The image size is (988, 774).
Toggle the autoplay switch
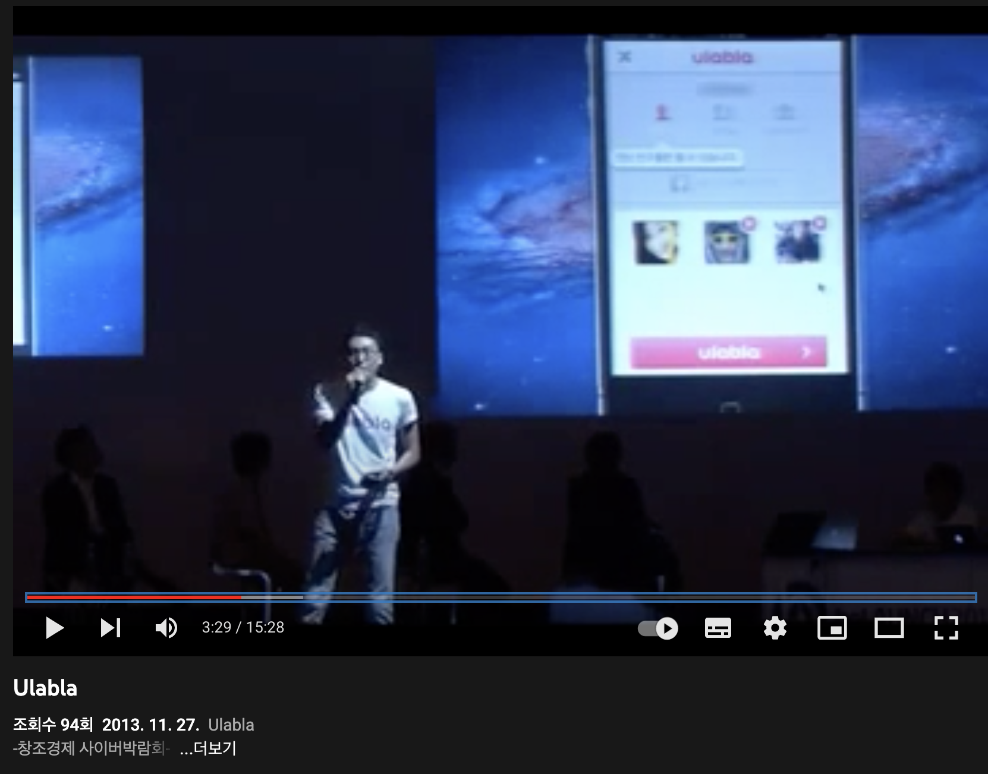click(x=658, y=628)
